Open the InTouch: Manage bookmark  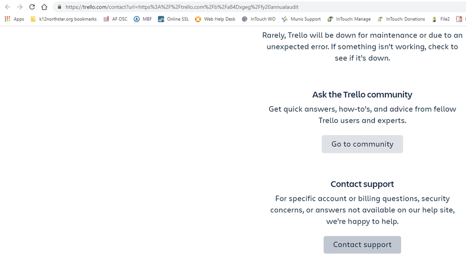[x=349, y=19]
